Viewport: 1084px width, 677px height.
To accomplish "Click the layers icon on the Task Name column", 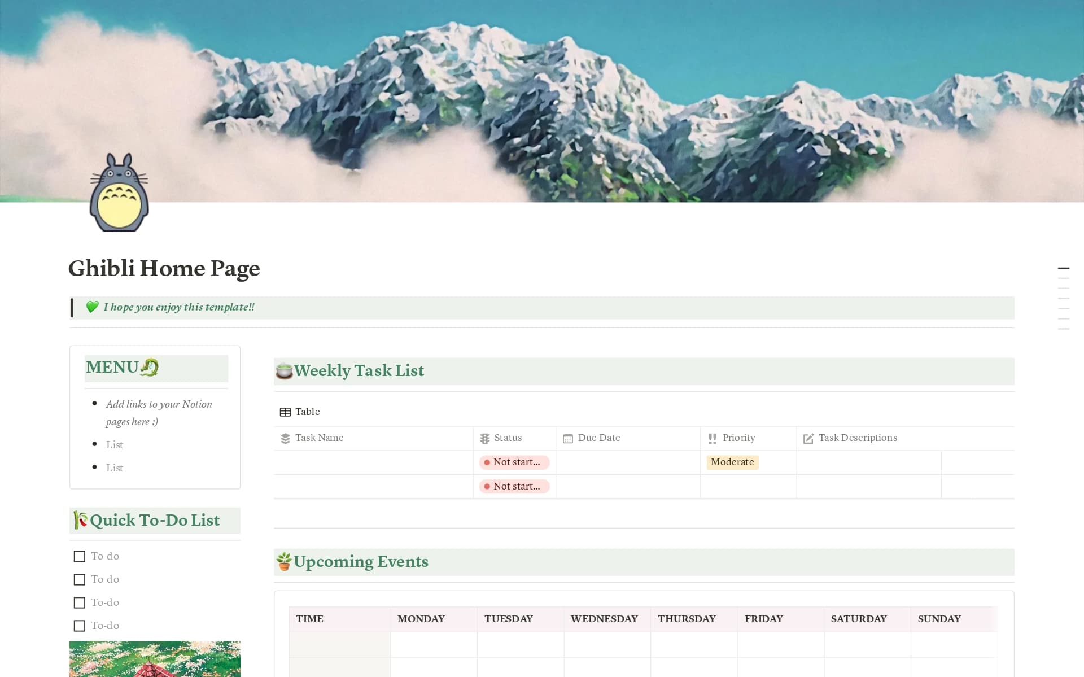I will pos(285,438).
